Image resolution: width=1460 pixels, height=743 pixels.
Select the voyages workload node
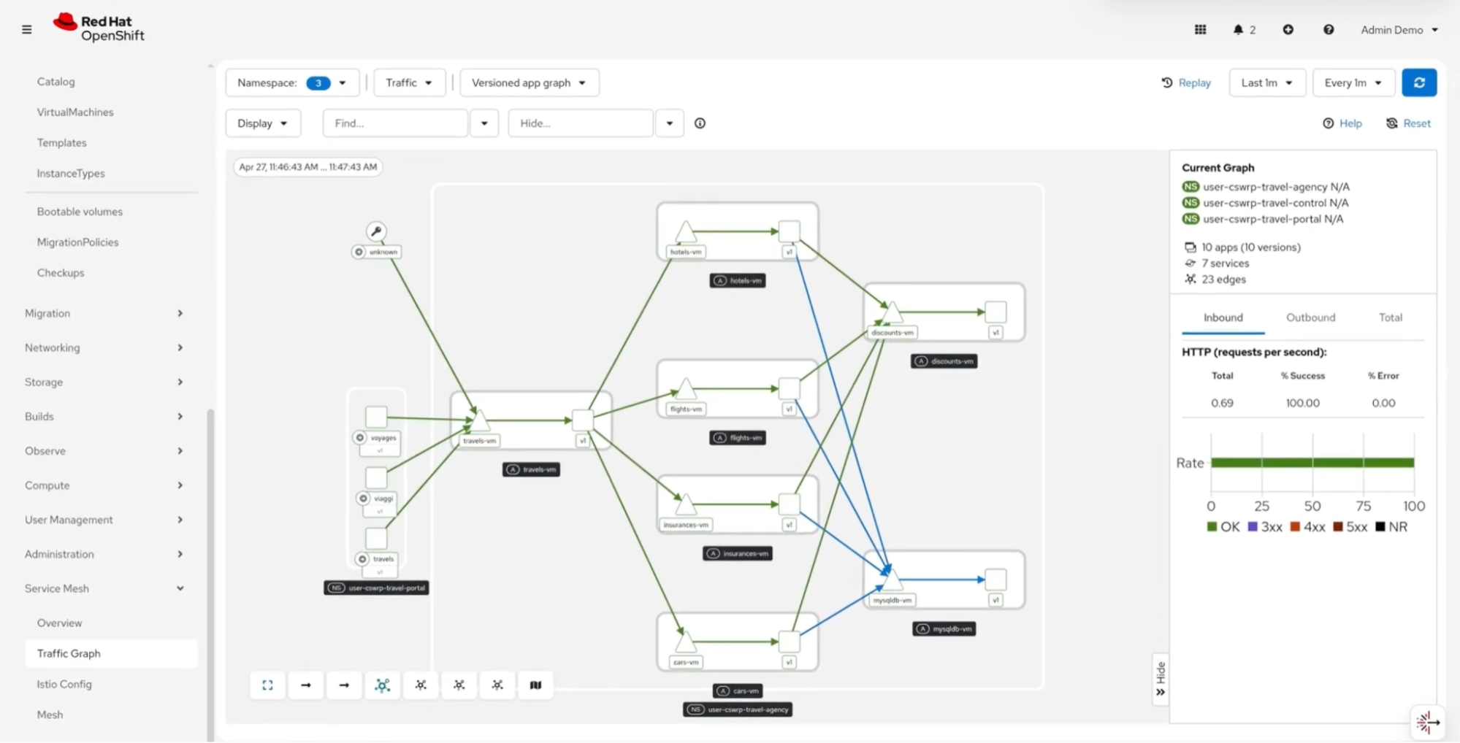(376, 417)
